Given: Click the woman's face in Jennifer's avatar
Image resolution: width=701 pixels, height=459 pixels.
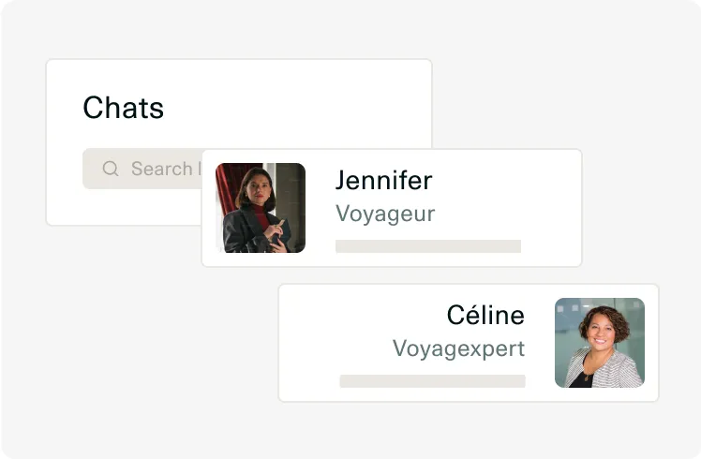Looking at the screenshot, I should tap(254, 187).
